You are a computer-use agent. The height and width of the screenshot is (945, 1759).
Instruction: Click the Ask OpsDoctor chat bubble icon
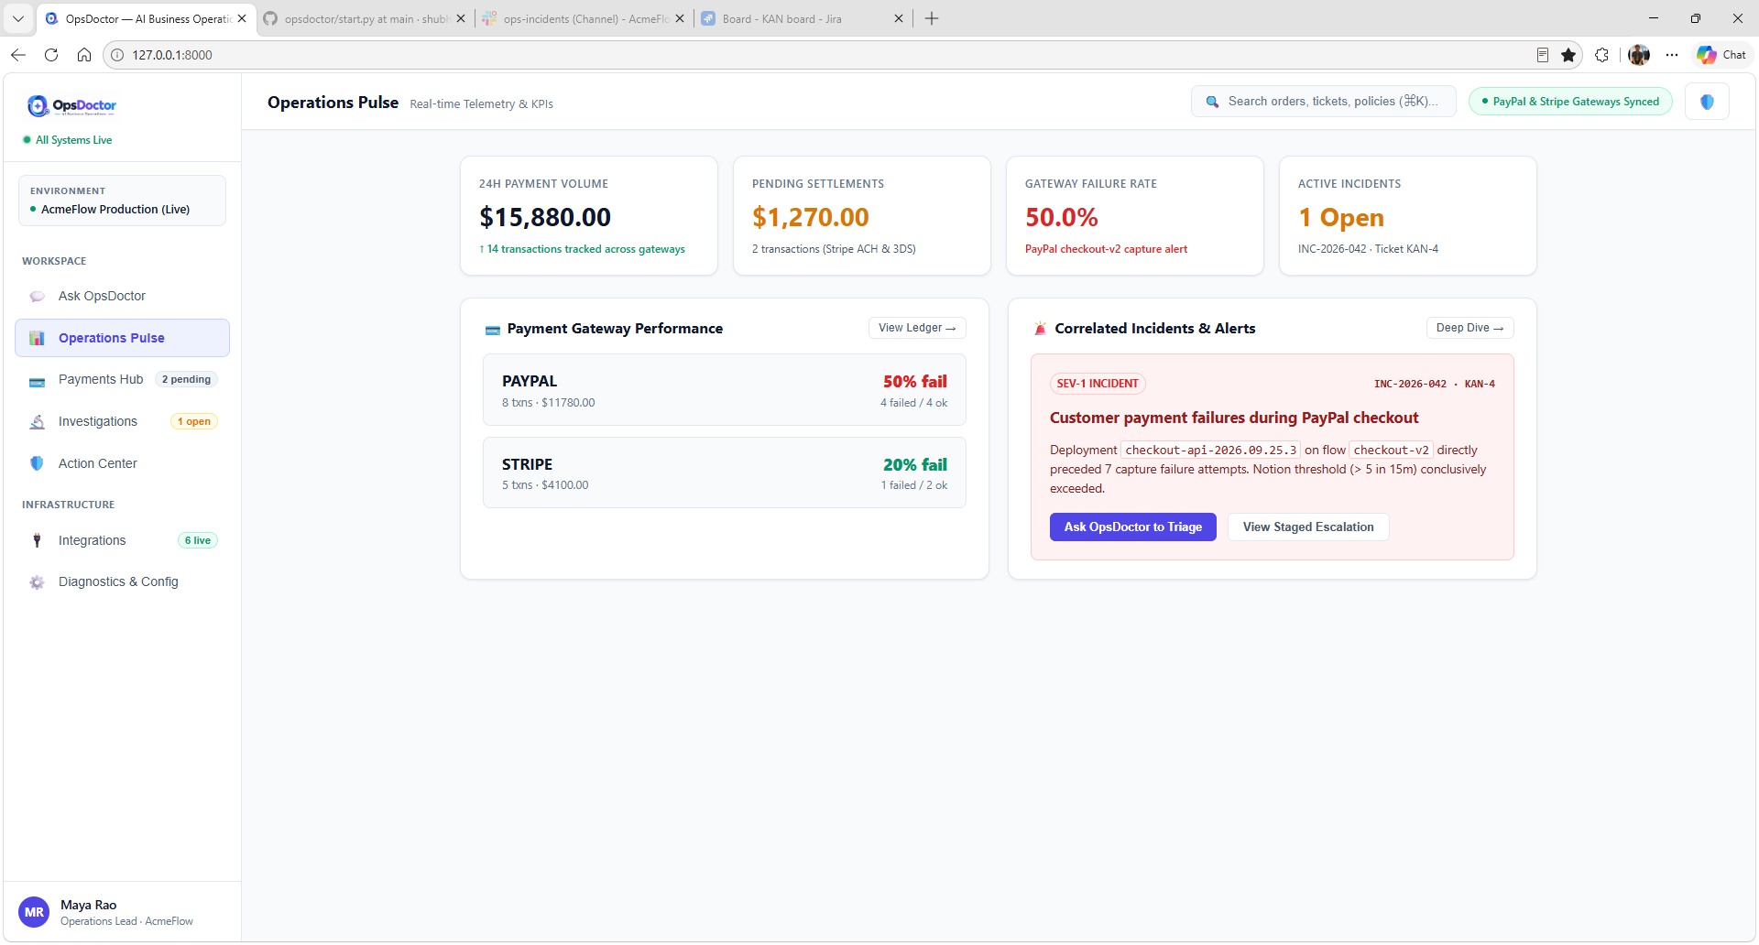coord(37,297)
